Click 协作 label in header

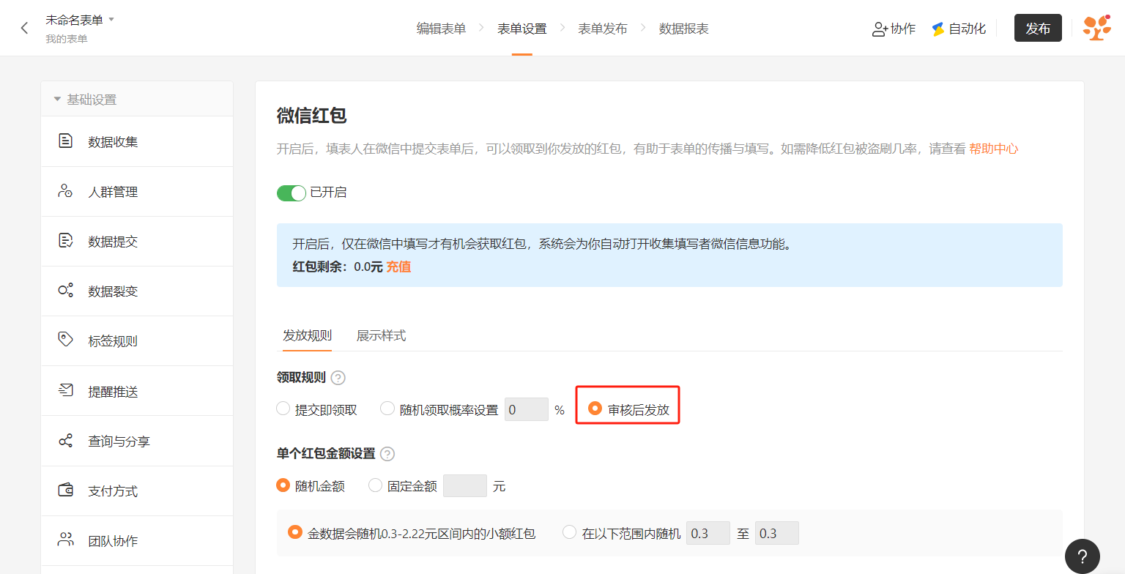[x=903, y=29]
